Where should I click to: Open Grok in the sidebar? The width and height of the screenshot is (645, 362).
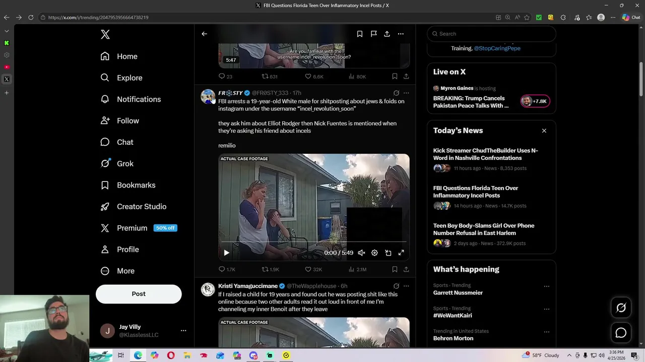click(x=117, y=163)
